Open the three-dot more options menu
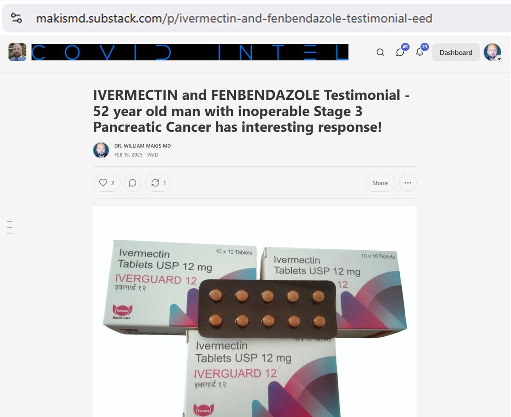511x417 pixels. [408, 183]
